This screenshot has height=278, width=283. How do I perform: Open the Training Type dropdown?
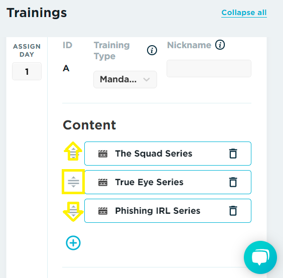125,79
